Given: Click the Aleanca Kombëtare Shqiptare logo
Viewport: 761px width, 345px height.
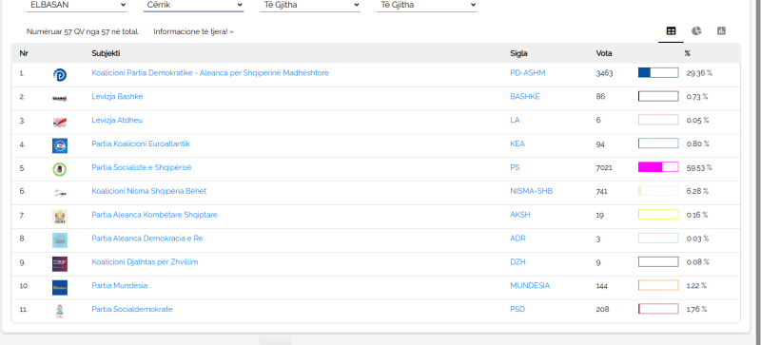Looking at the screenshot, I should click(x=60, y=217).
